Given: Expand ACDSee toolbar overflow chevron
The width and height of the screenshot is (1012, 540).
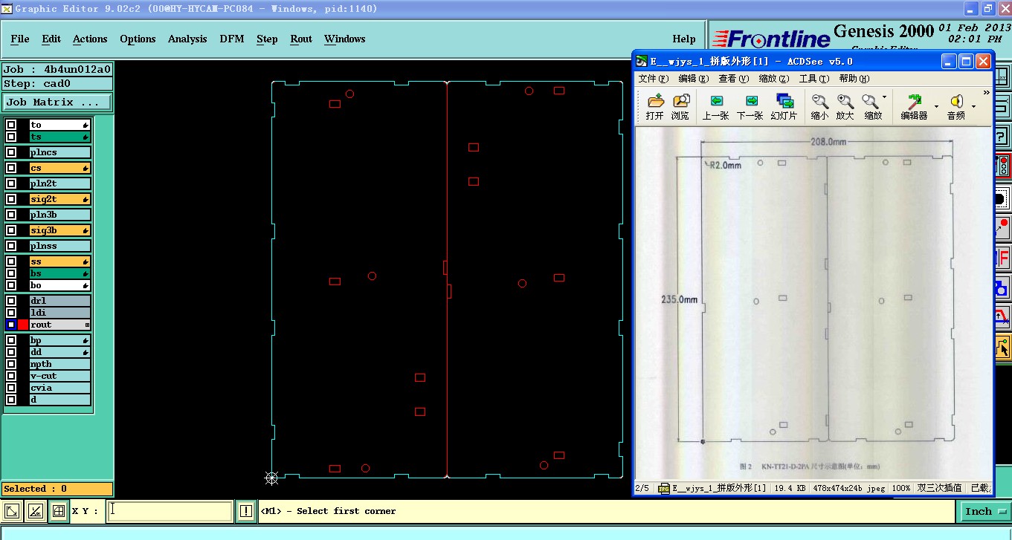Looking at the screenshot, I should tap(987, 93).
